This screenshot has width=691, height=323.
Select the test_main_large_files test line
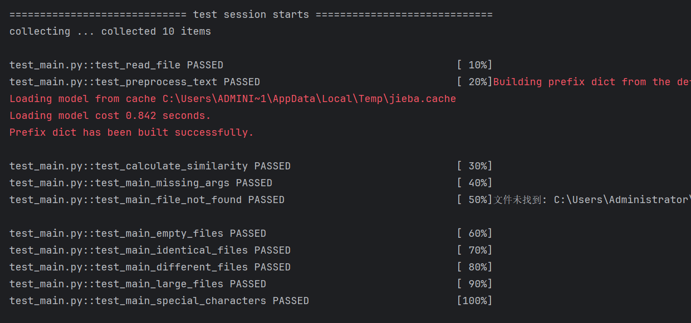(137, 284)
